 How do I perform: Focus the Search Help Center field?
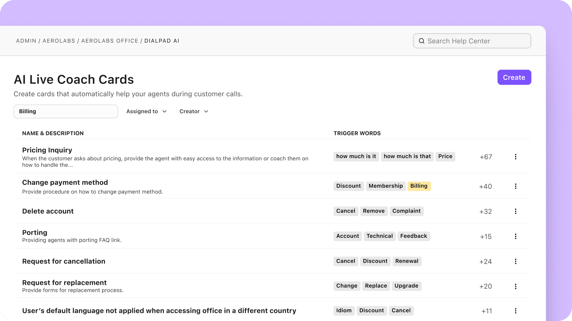472,41
